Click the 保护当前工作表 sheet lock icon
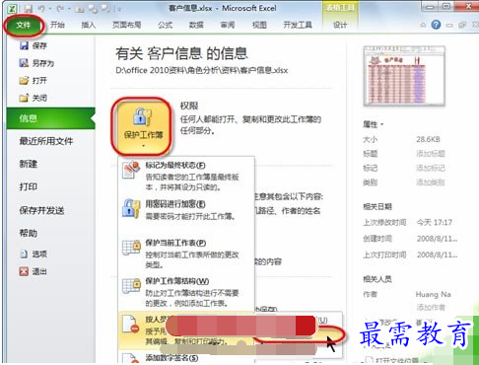Image resolution: width=479 pixels, height=365 pixels. (131, 248)
